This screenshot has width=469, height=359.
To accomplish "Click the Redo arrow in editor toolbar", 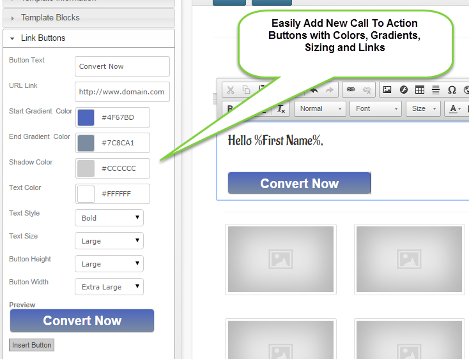I will (329, 90).
